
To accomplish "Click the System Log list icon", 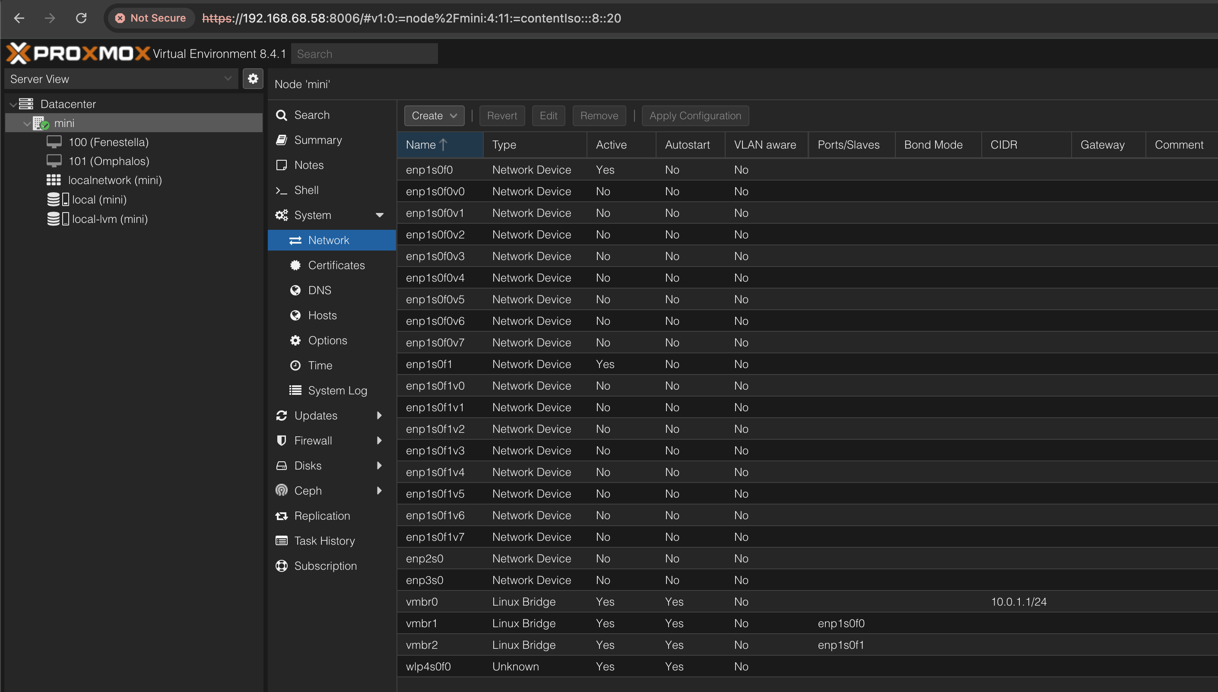I will 295,390.
